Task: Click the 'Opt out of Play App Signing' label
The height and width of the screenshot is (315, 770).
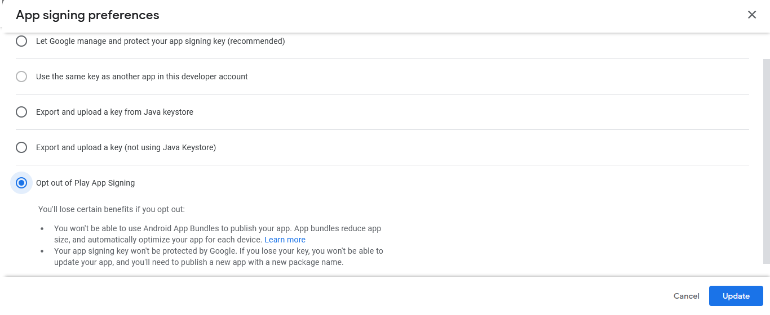Action: [x=85, y=183]
